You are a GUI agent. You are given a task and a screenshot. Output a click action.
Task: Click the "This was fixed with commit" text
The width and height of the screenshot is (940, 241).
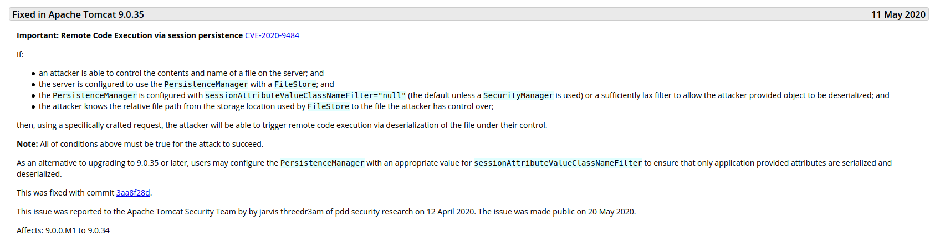65,193
